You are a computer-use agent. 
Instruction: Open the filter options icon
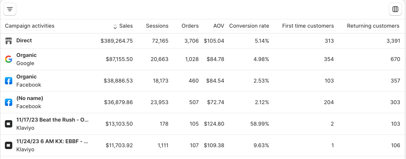tap(10, 9)
